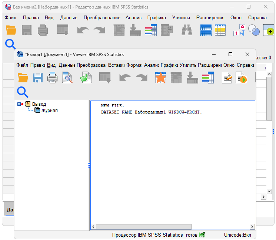Screen dimensions: 276x240
Task: Select Вывод item in outline tree
Action: [39, 104]
